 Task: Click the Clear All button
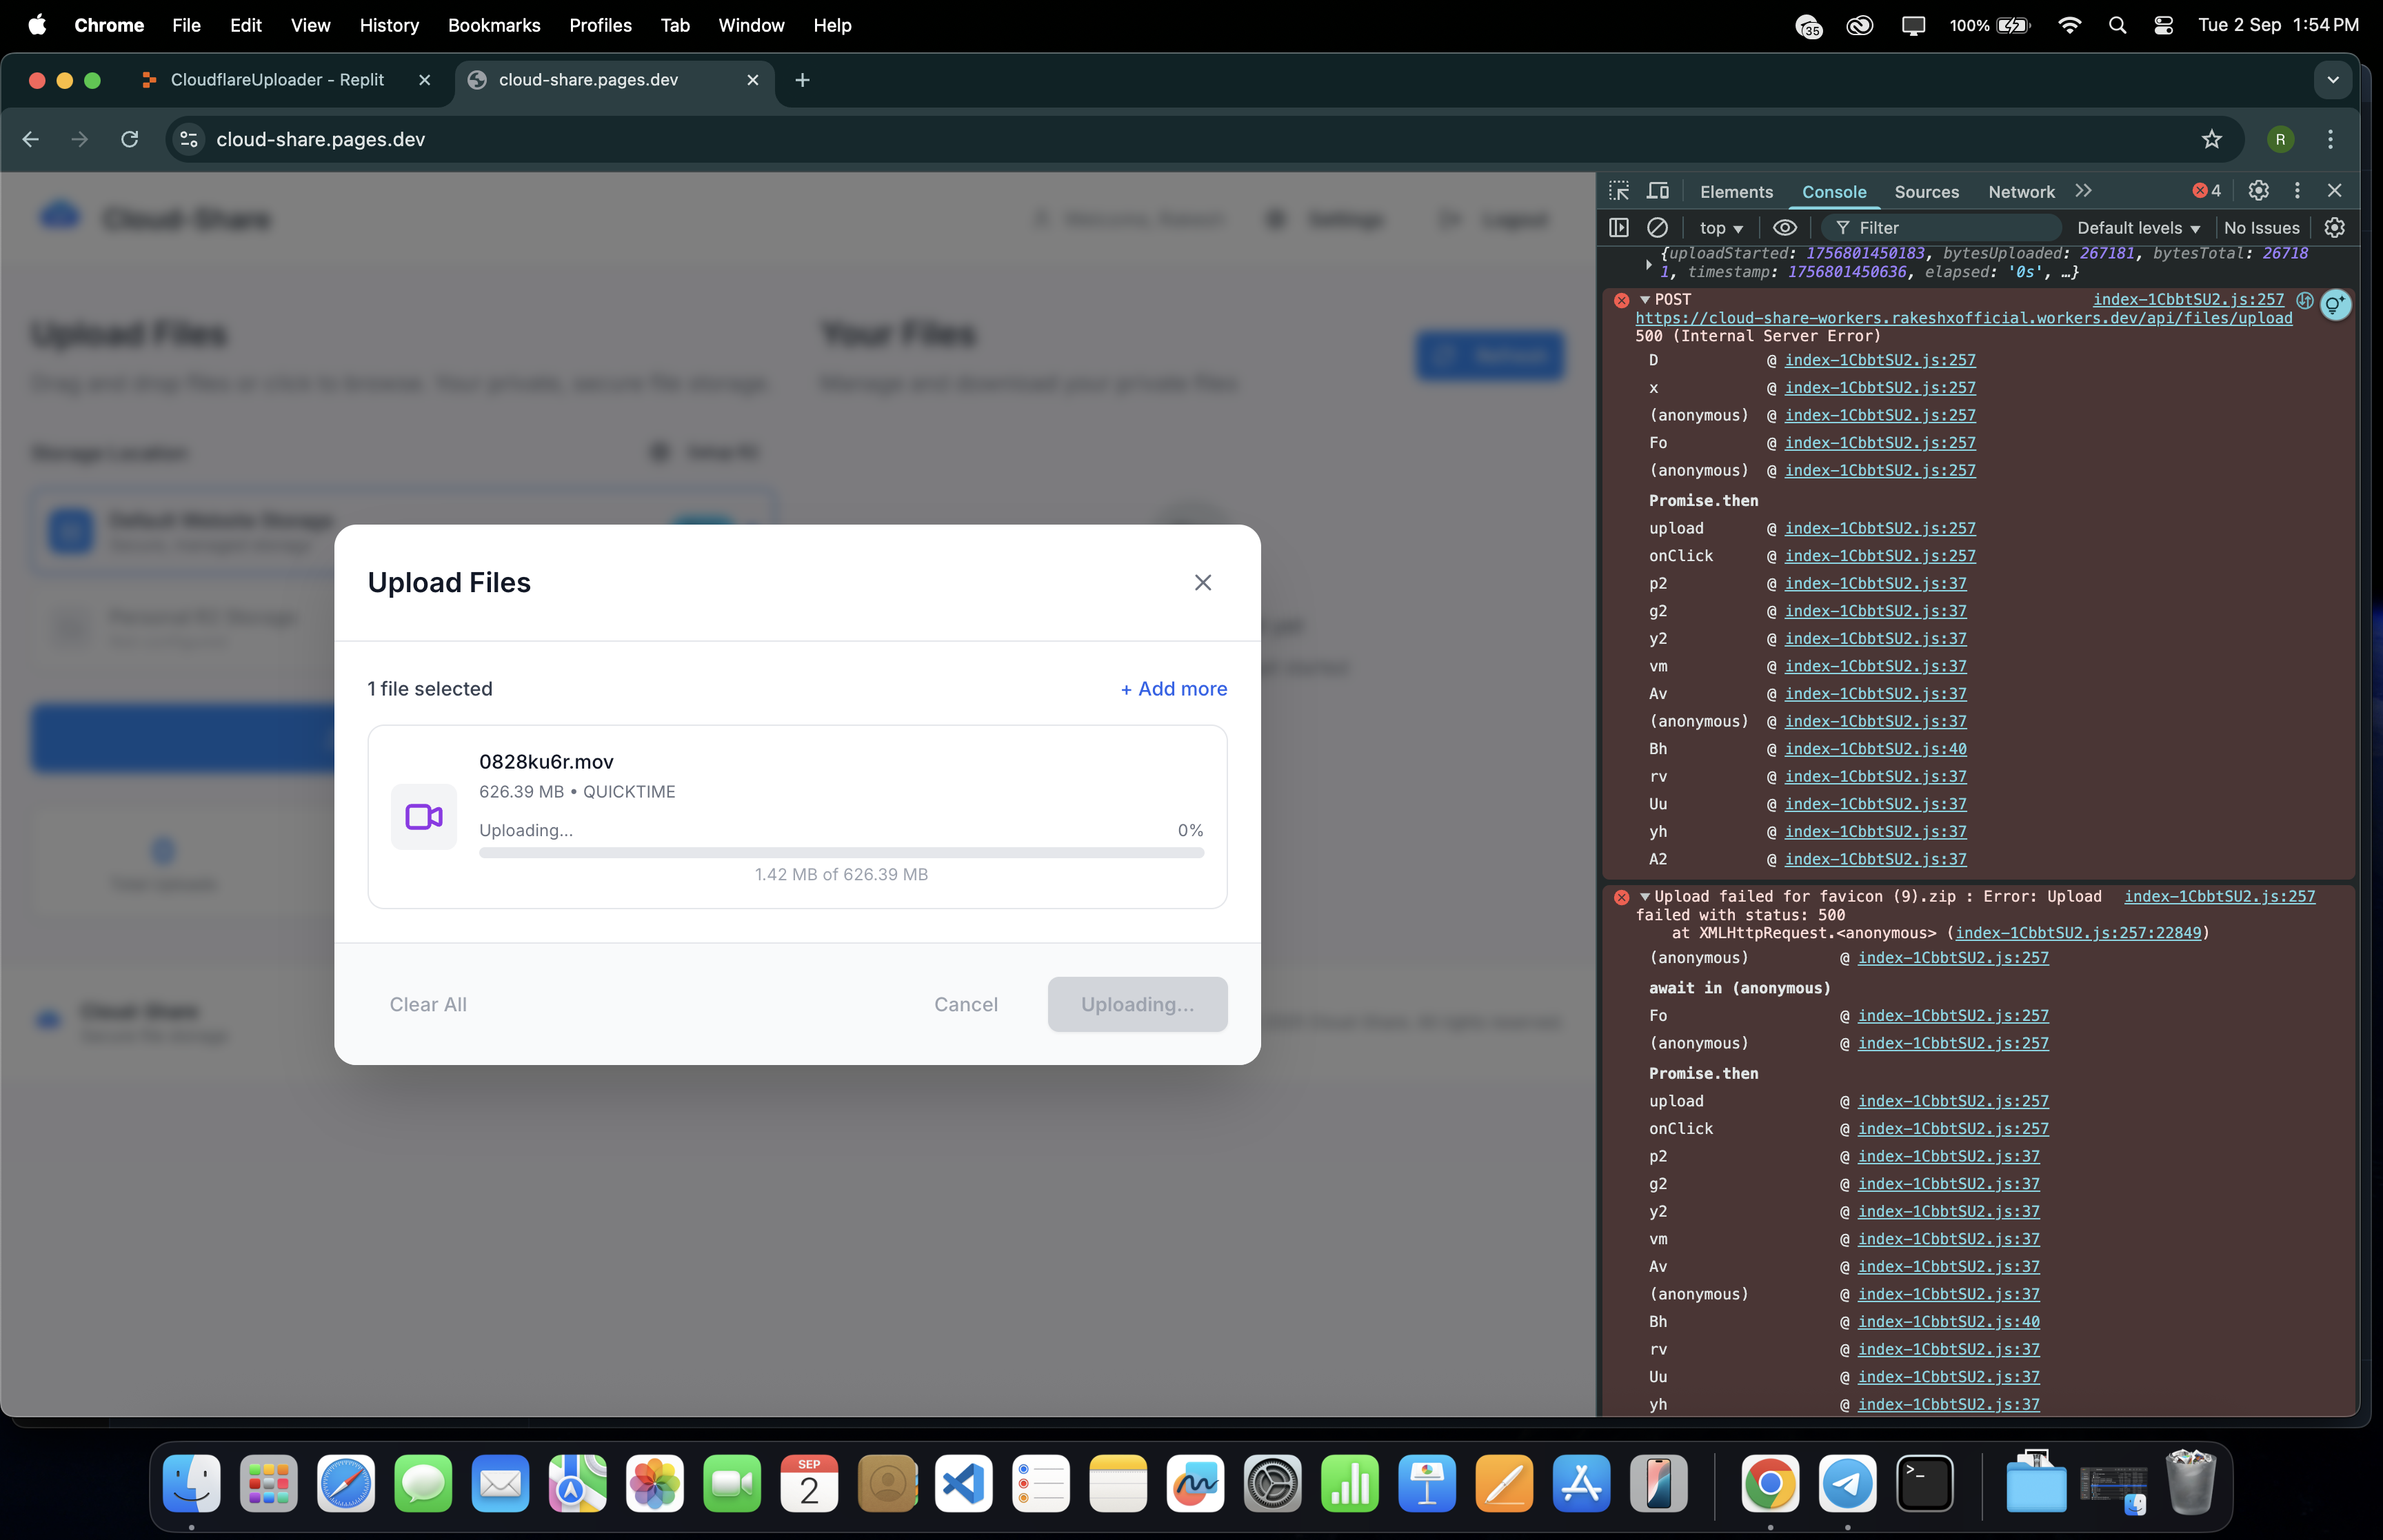[x=428, y=1004]
